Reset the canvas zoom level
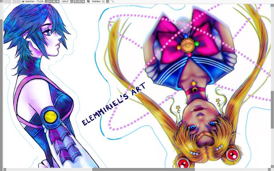Viewport: 274px width, 171px height. pos(58,1)
